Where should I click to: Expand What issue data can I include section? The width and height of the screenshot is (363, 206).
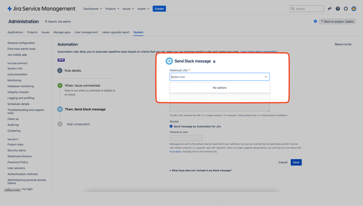200,170
